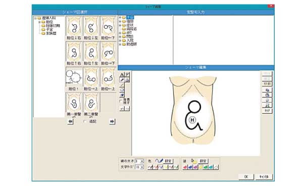This screenshot has height=187, width=303.
Task: Select the ellipse shape tool
Action: (122, 90)
